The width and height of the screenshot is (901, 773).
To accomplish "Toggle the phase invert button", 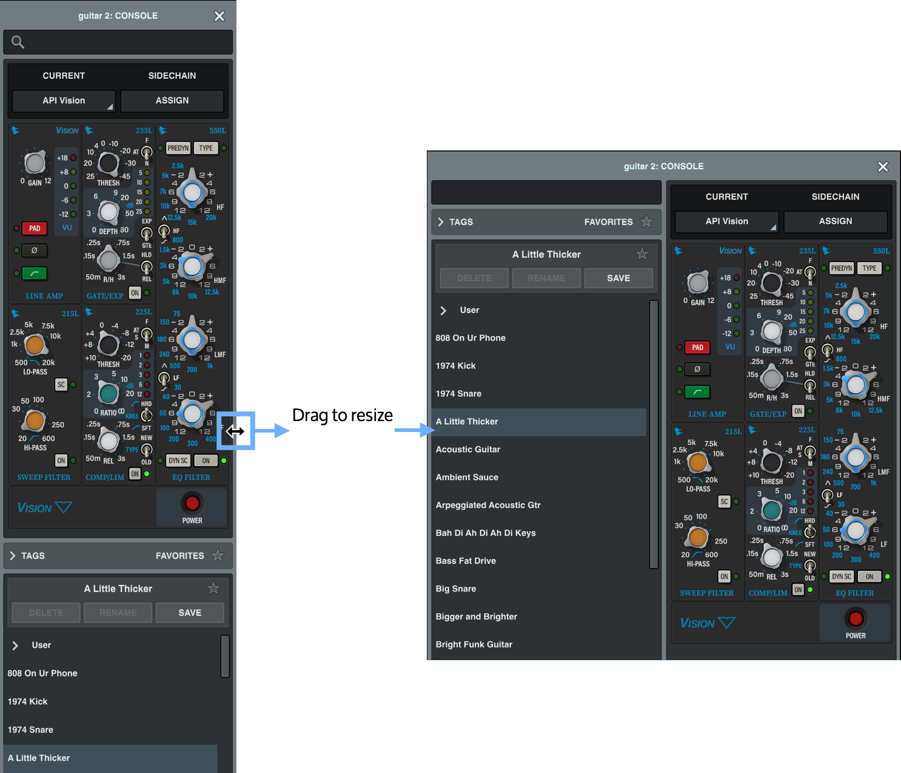I will click(x=34, y=250).
